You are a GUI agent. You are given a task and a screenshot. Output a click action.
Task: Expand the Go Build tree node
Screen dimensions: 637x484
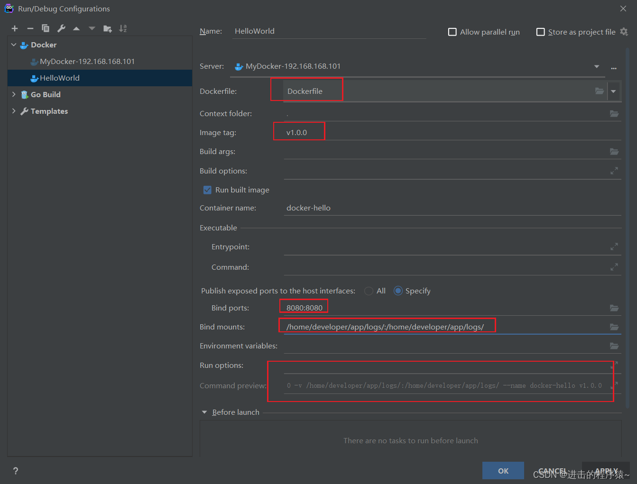tap(14, 94)
